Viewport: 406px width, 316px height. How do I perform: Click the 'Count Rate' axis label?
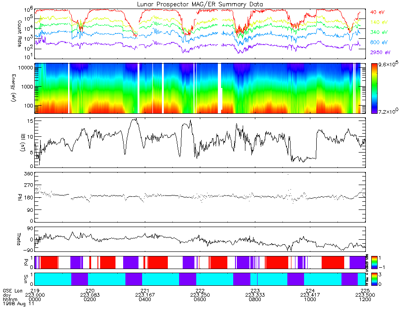coord(19,33)
